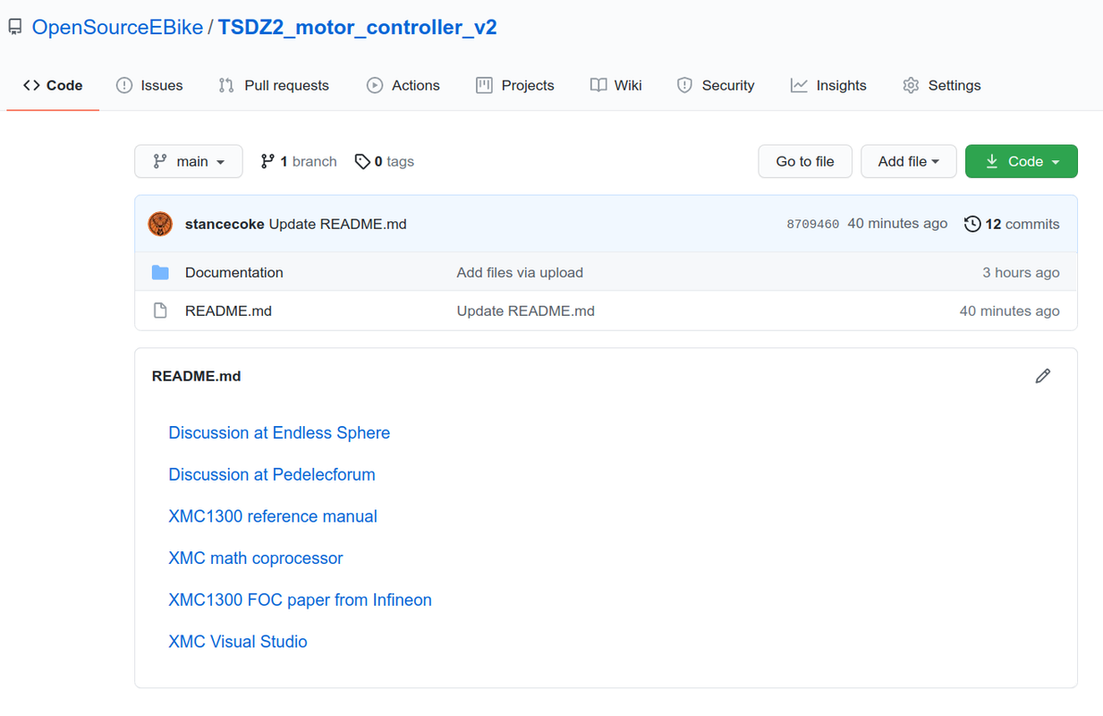View the 12 commits history
1103x716 pixels.
pos(1012,224)
